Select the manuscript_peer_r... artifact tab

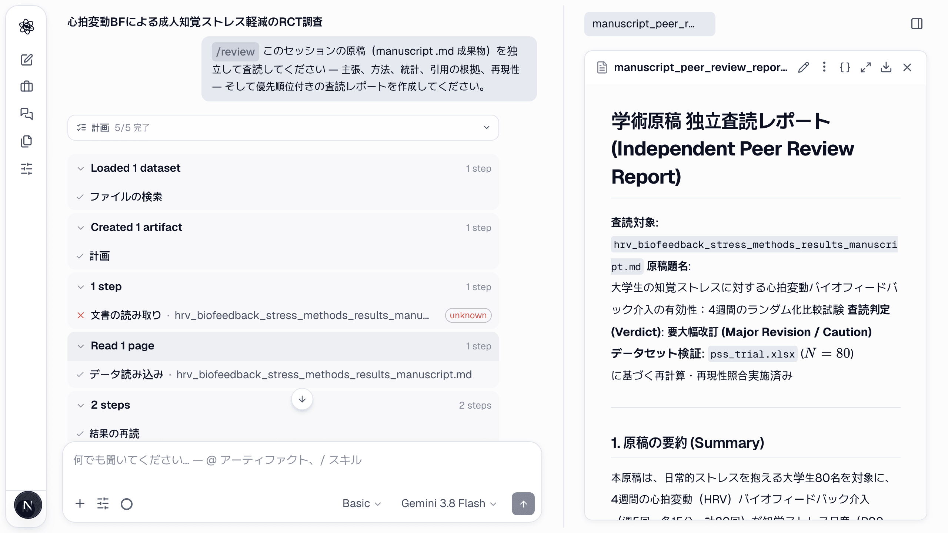(650, 24)
